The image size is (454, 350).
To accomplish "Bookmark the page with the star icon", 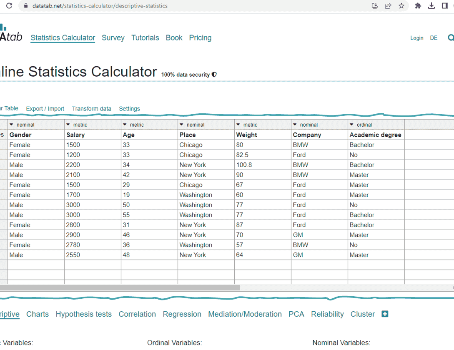I will click(401, 6).
